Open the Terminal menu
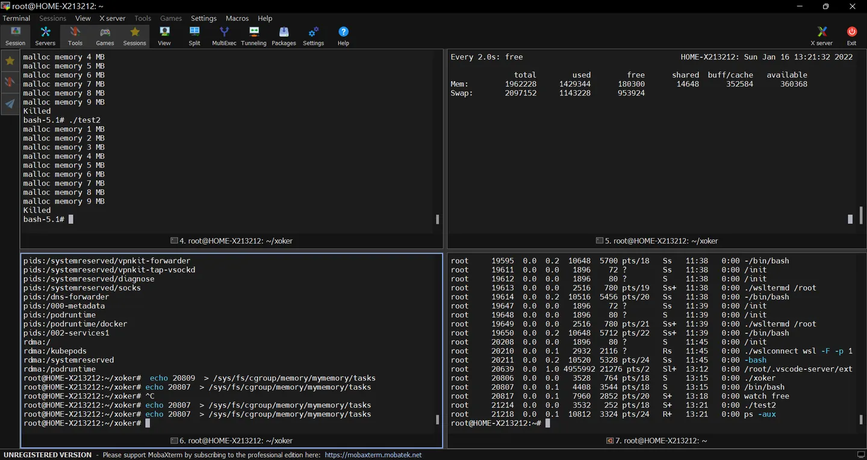The width and height of the screenshot is (867, 460). tap(17, 18)
